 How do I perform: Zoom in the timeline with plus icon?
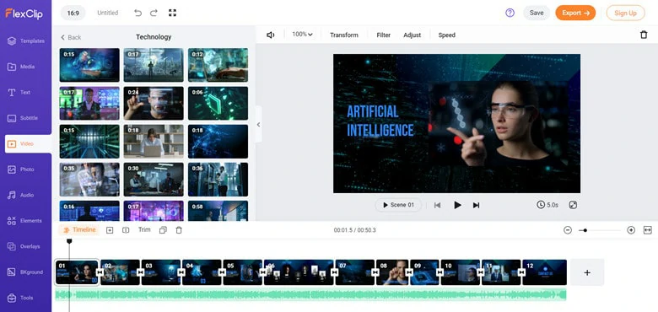(631, 230)
